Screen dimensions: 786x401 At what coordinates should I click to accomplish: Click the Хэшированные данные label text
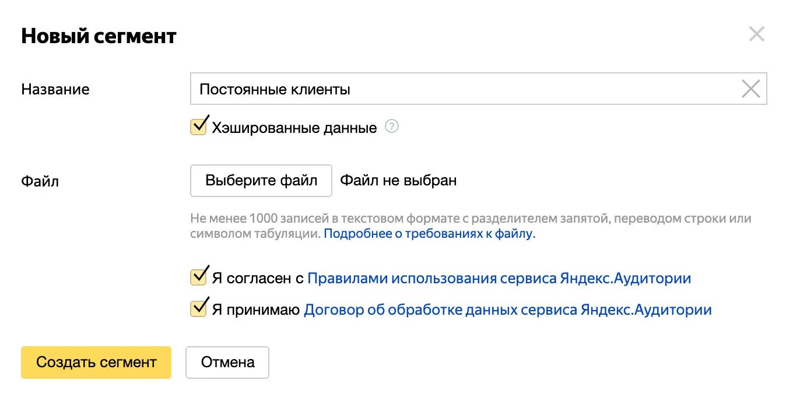[x=294, y=128]
